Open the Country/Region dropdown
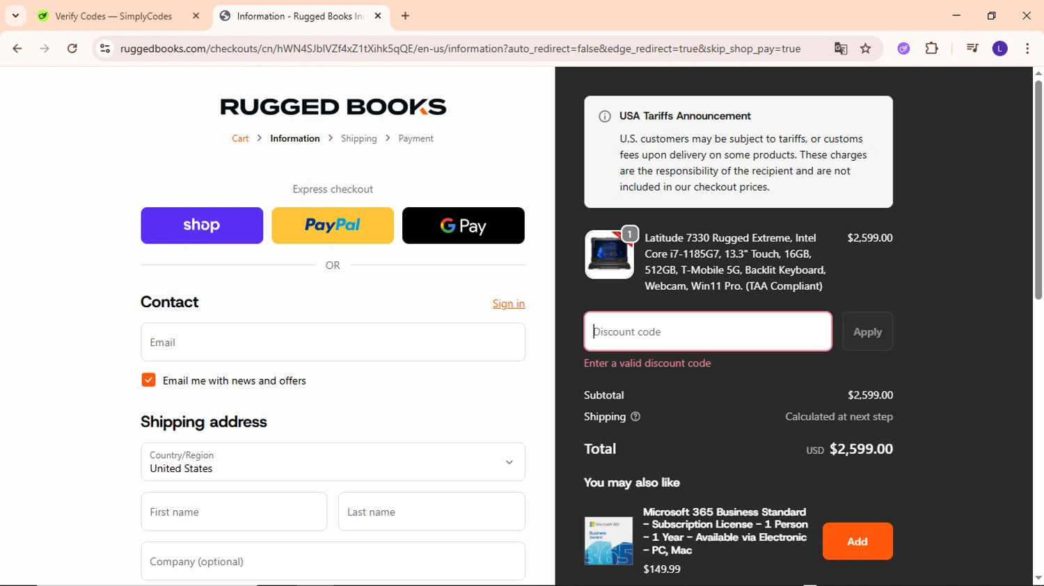This screenshot has width=1044, height=586. 333,462
